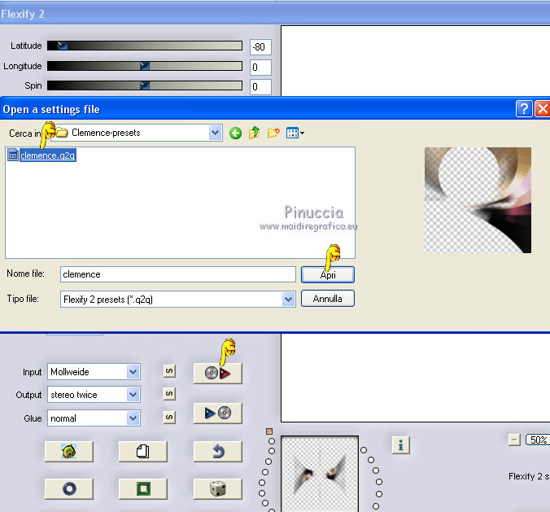The image size is (550, 512).
Task: Open the view menu icon in dialog
Action: (x=295, y=133)
